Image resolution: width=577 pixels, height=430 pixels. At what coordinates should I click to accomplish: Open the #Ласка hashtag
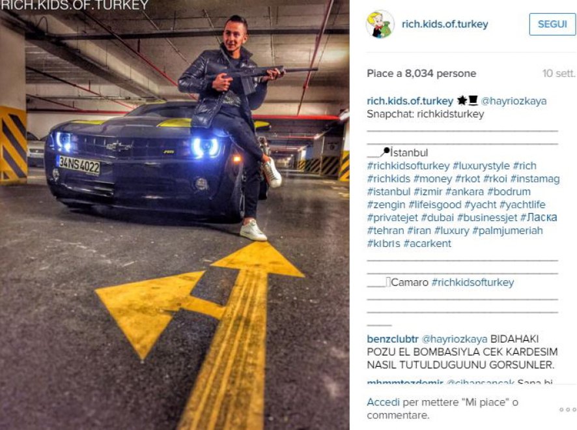pyautogui.click(x=539, y=218)
